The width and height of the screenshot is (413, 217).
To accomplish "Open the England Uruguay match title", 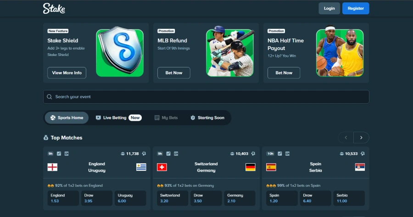I will (97, 167).
